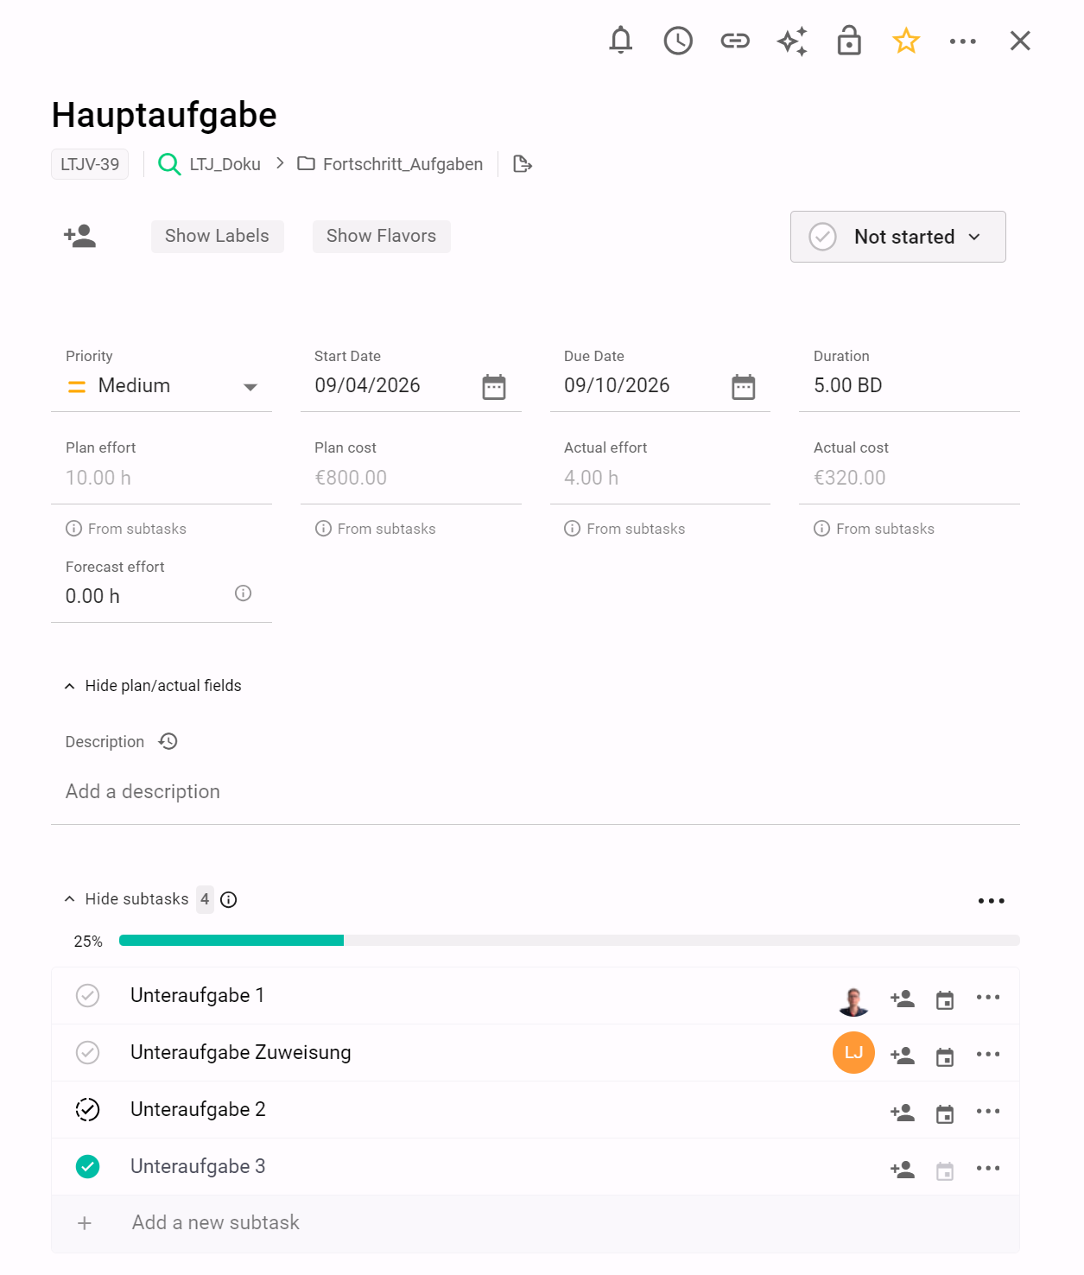Close the task detail panel
The image size is (1084, 1275).
[x=1020, y=41]
